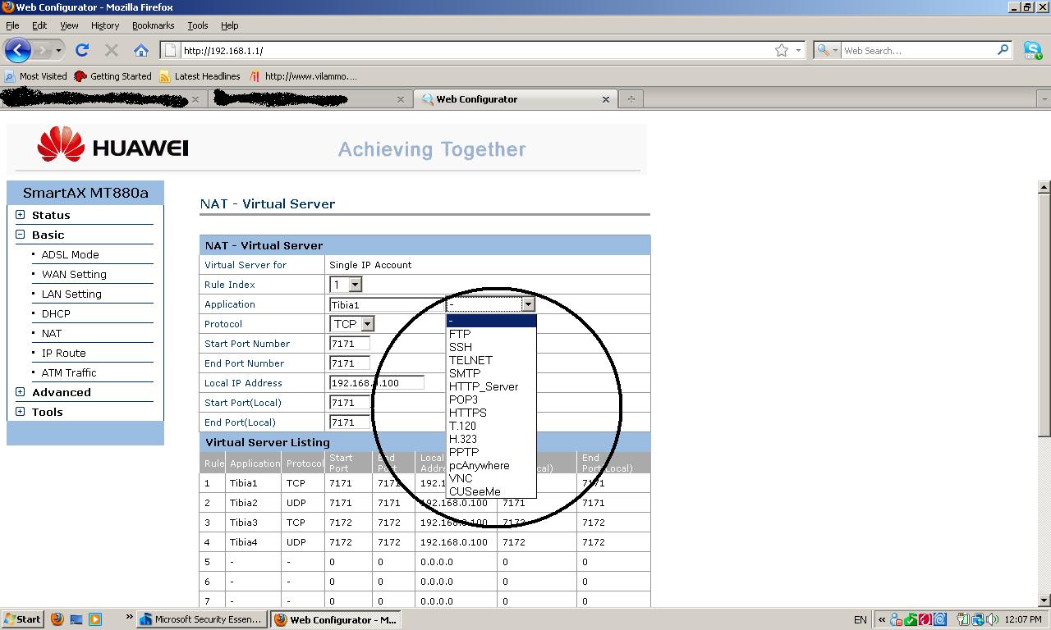Click the EN language indicator

860,619
